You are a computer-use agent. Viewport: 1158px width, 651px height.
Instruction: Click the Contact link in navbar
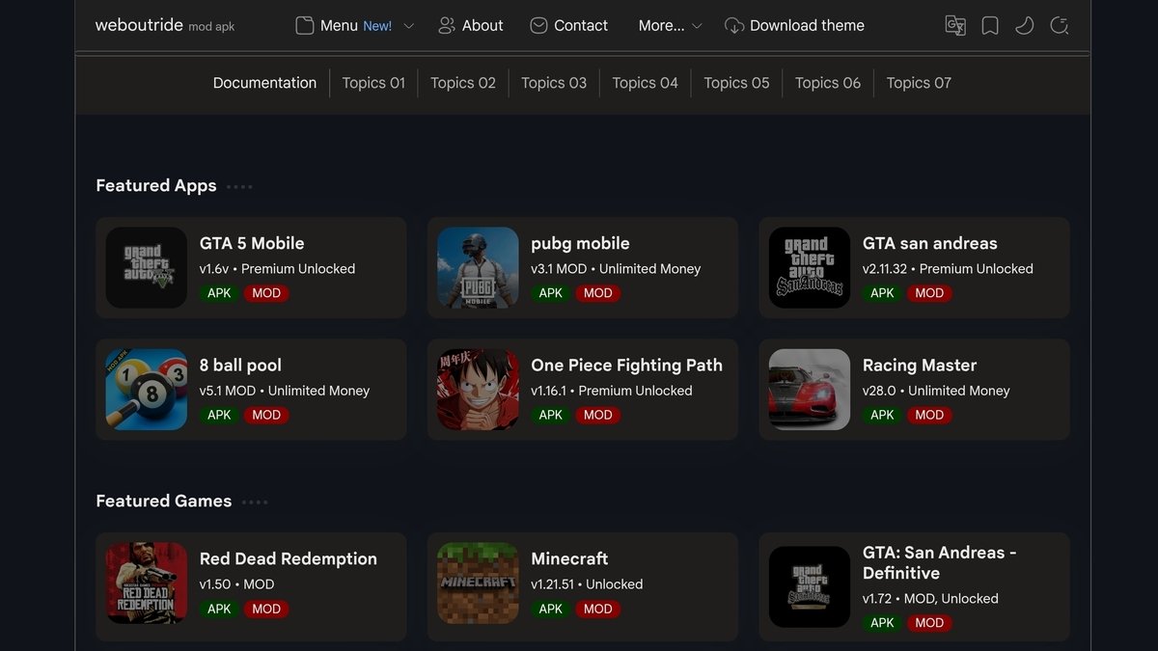coord(568,26)
